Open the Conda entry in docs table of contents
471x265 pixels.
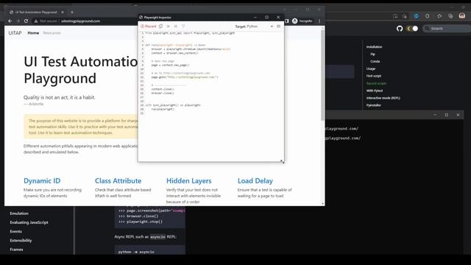pyautogui.click(x=375, y=61)
